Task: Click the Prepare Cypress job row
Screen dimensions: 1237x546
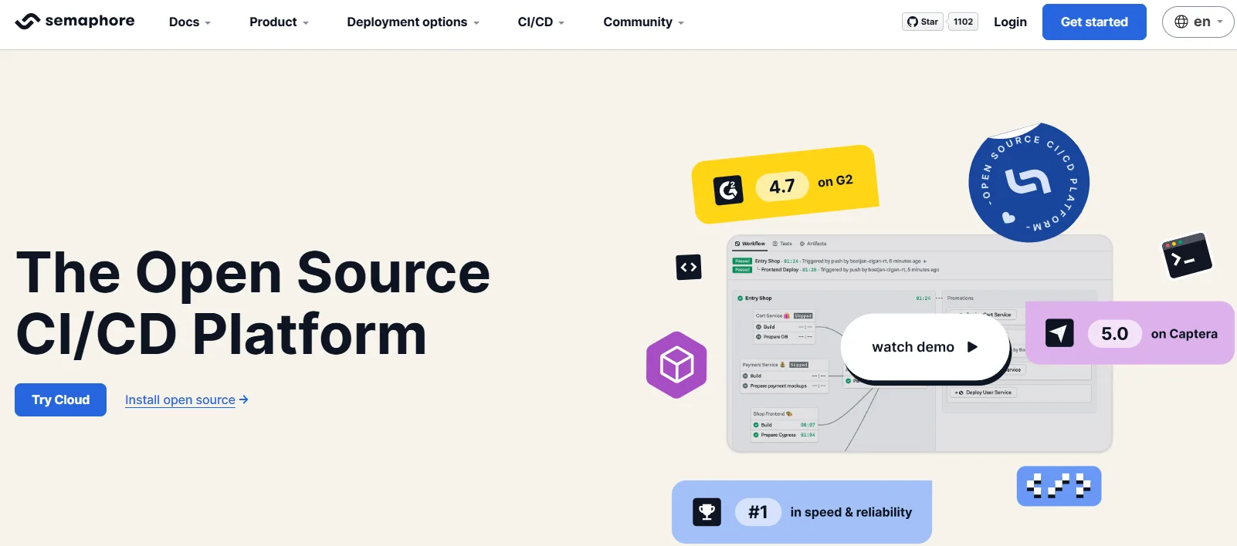Action: [784, 435]
